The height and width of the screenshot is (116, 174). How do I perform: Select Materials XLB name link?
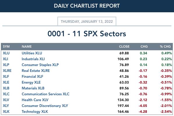tap(33, 88)
